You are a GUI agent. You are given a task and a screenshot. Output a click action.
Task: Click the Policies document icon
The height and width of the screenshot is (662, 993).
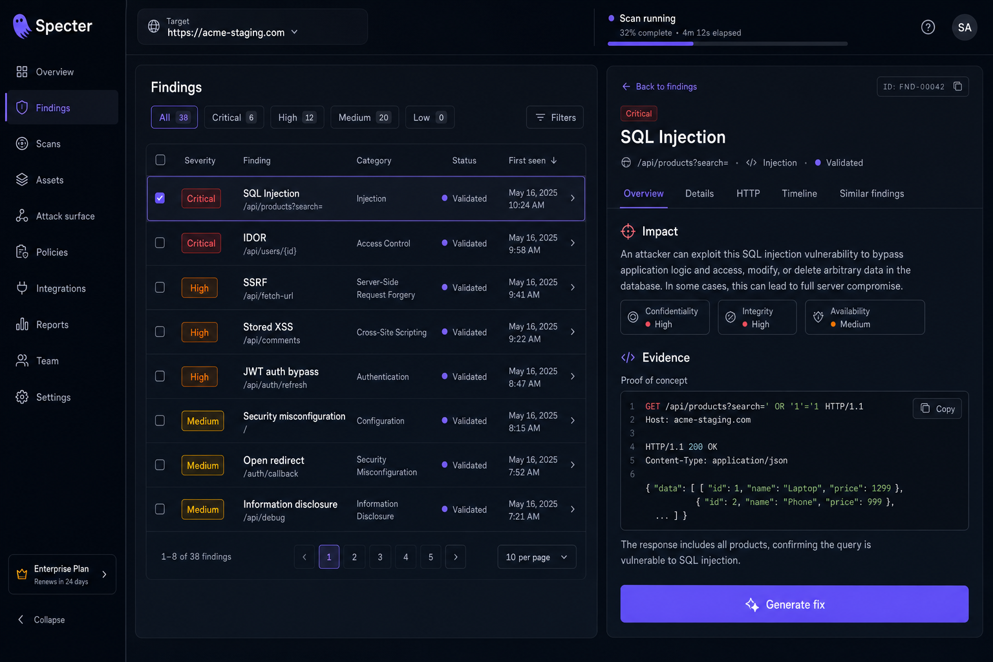(22, 252)
